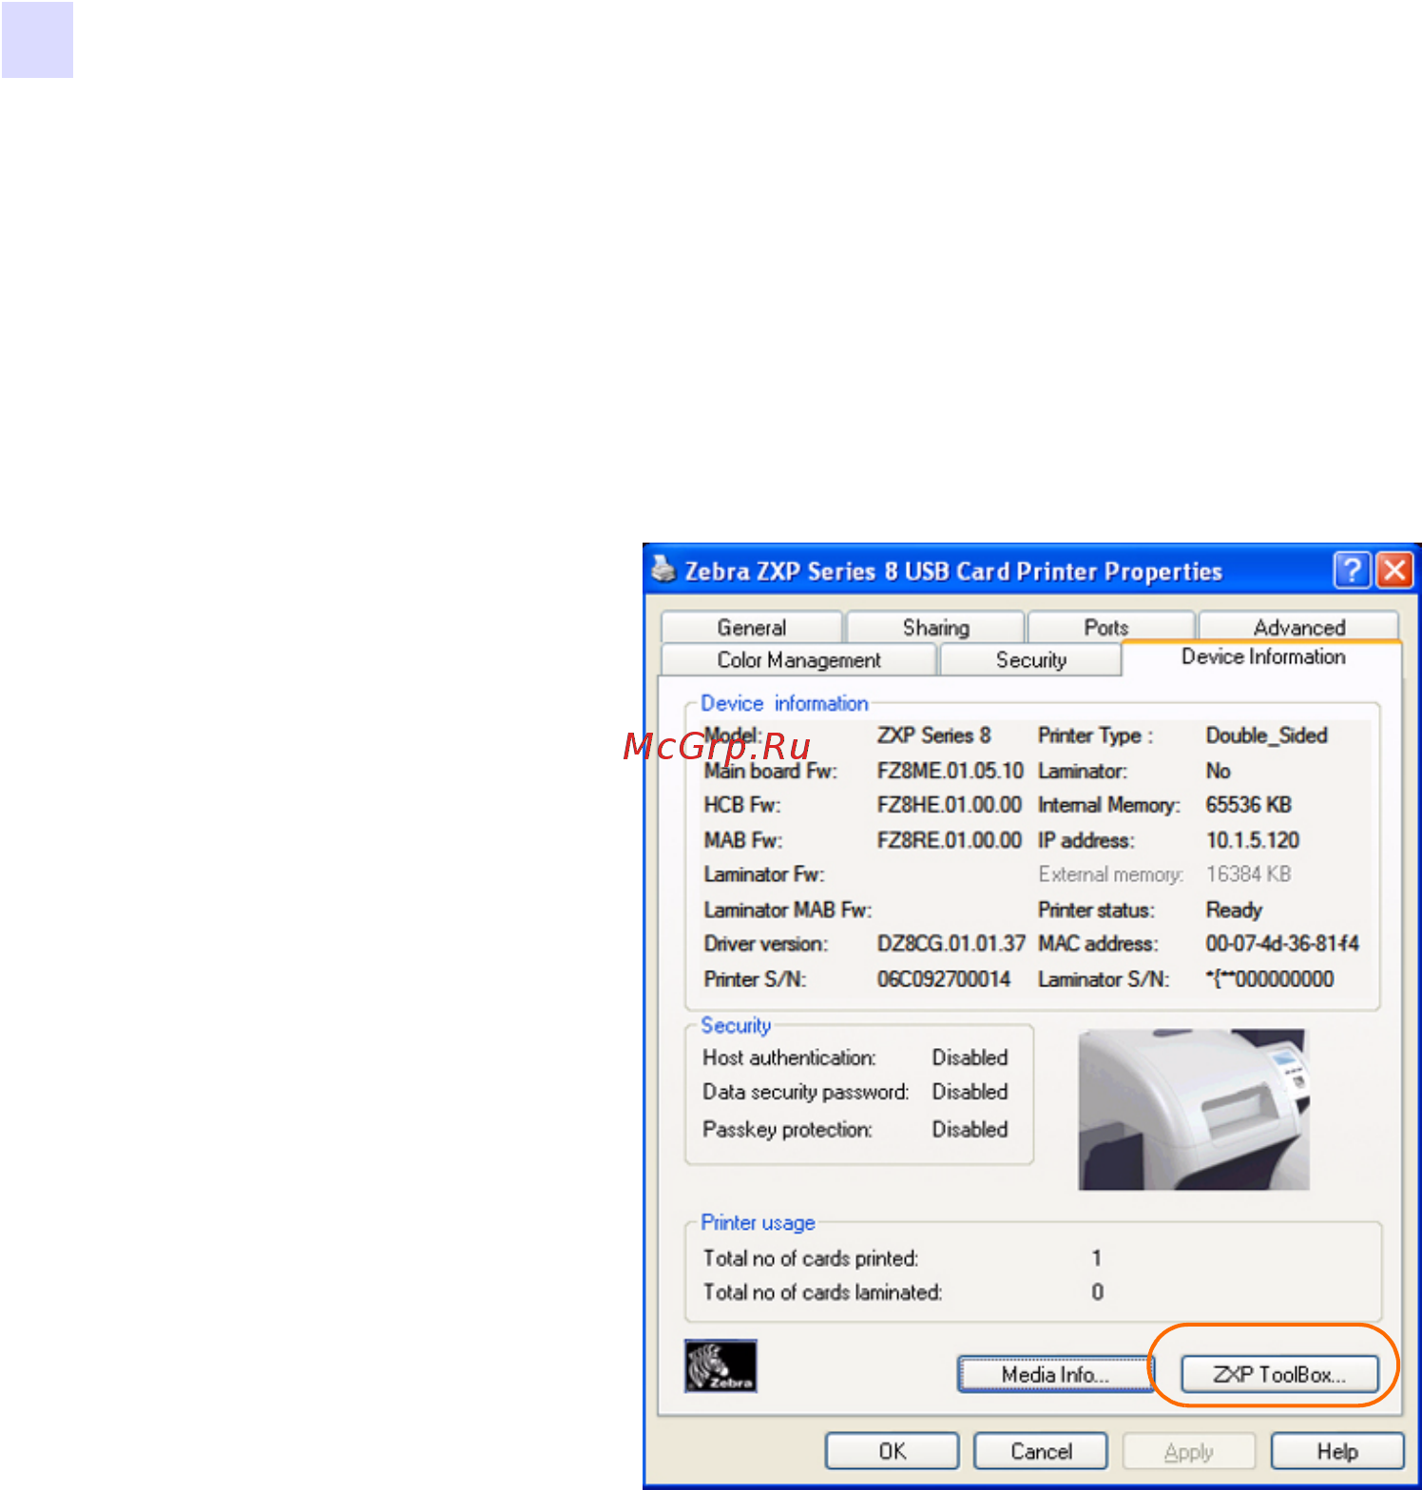Click the Media Info button

[1055, 1374]
